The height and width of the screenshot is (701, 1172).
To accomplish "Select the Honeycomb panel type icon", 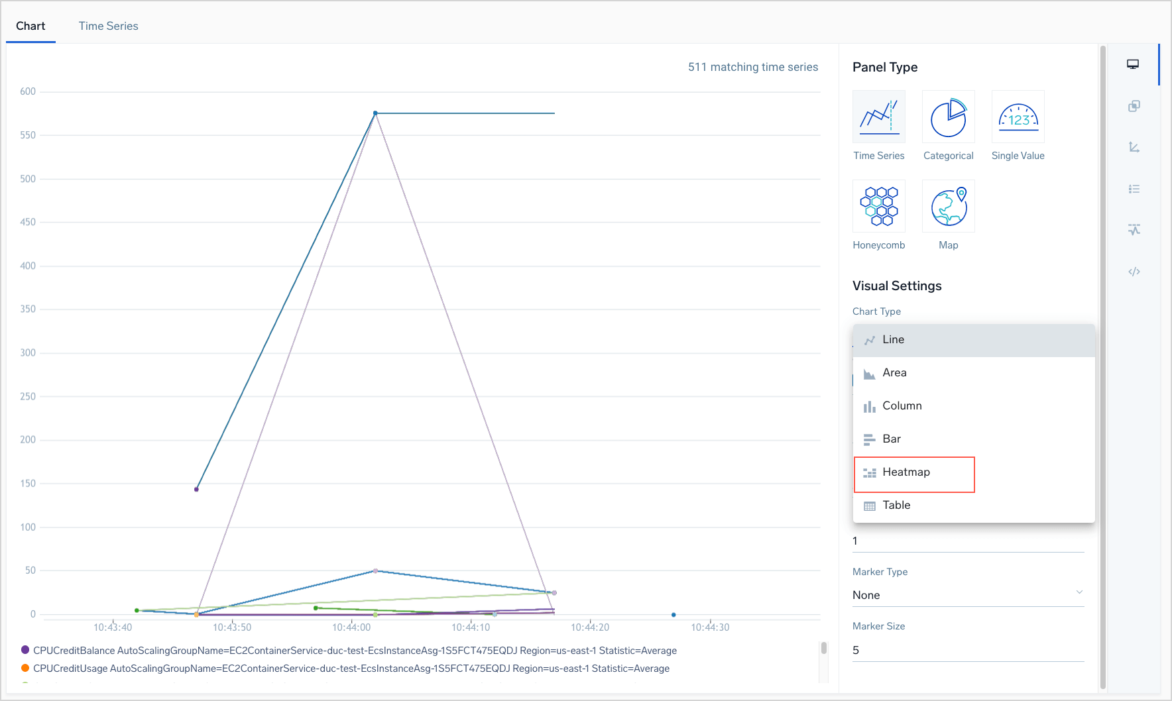I will (878, 206).
